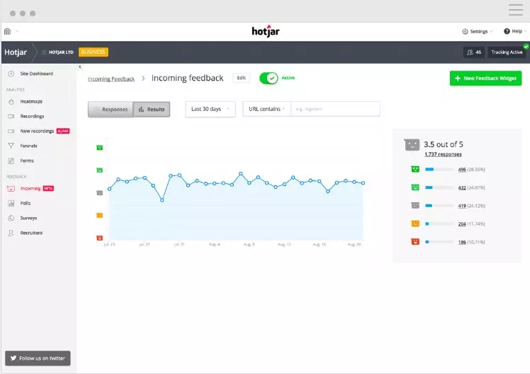
Task: Click the large average rating face icon
Action: coord(412,145)
